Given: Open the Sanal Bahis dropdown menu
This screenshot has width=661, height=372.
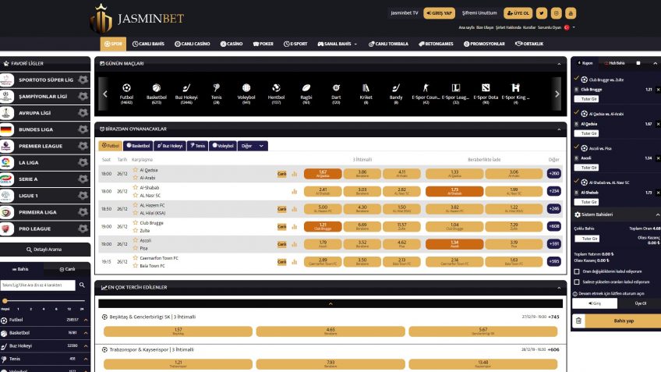Looking at the screenshot, I should coord(338,44).
